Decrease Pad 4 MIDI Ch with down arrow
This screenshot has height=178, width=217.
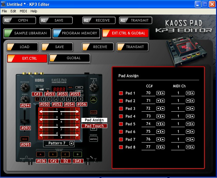click(x=188, y=116)
